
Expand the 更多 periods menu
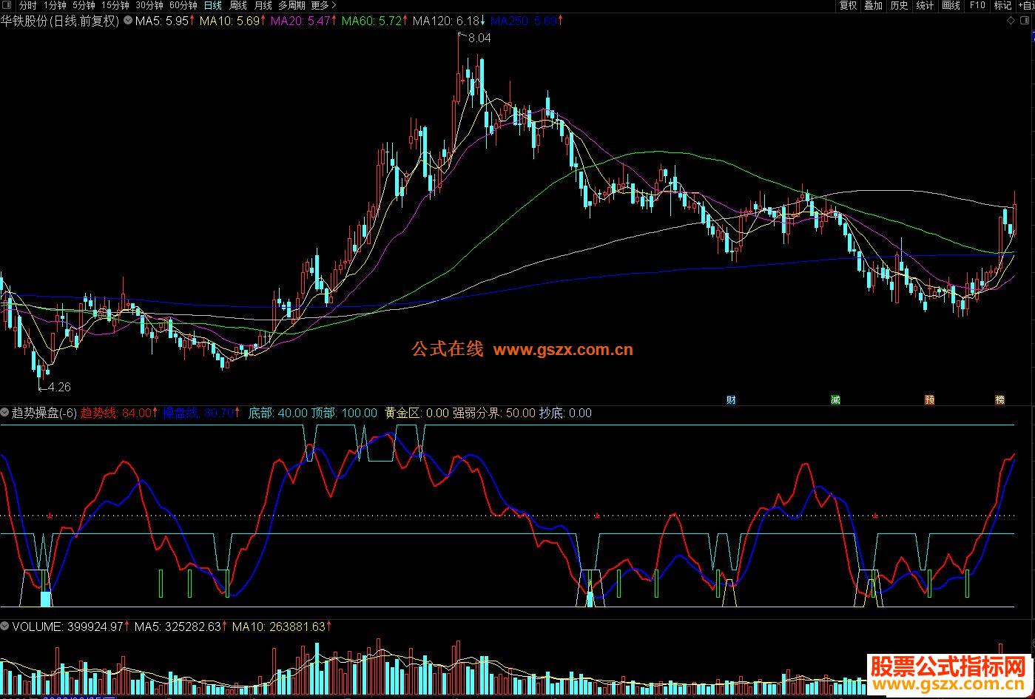click(x=323, y=5)
